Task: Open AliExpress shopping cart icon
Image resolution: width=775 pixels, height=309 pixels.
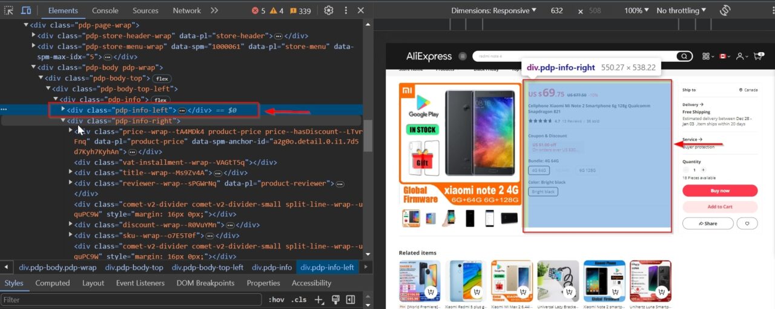Action: coord(757,56)
